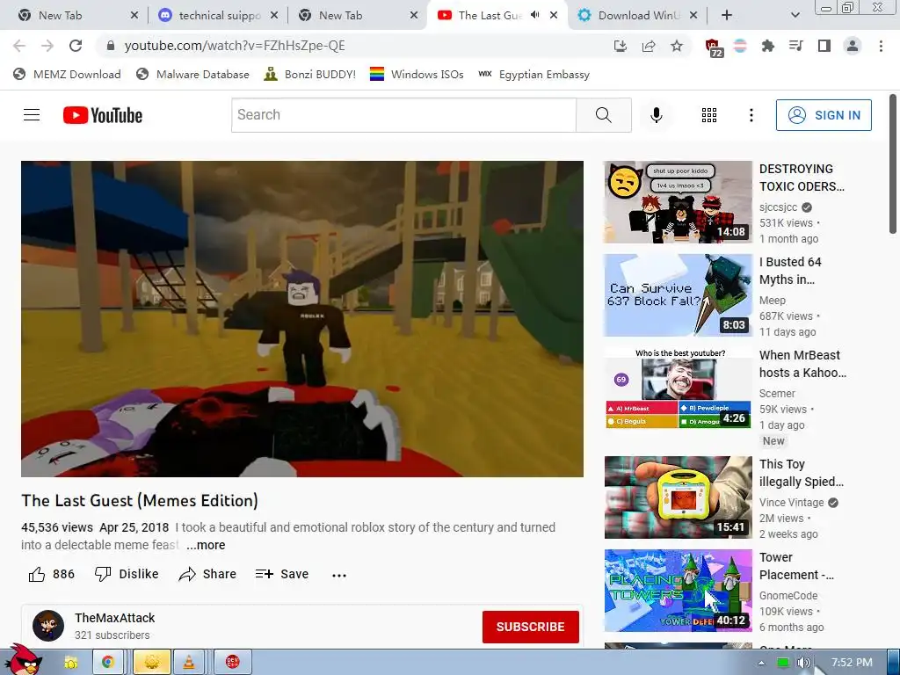
Task: Click the Dislike button
Action: click(127, 574)
